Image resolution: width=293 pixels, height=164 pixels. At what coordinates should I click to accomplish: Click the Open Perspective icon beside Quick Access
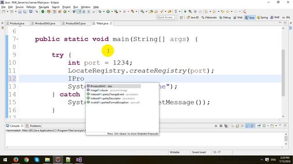[x=181, y=17]
